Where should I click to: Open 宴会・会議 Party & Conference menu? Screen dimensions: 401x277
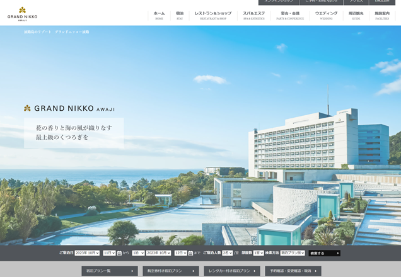tap(290, 15)
